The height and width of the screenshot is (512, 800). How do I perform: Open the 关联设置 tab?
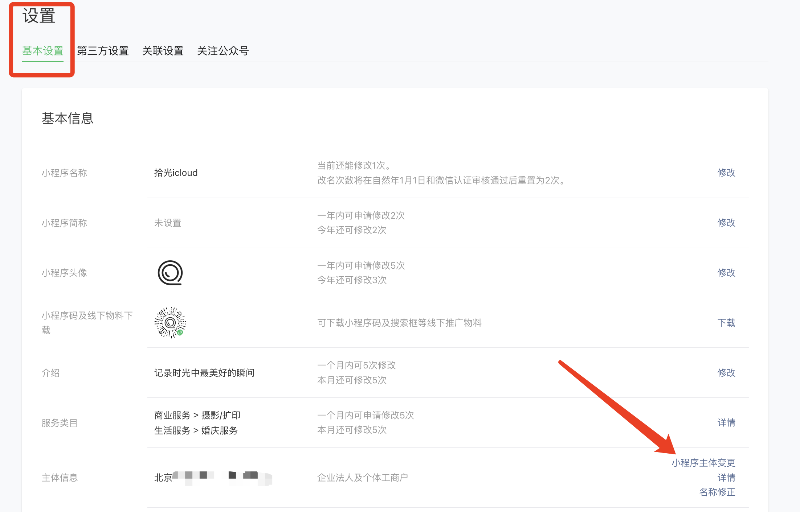[x=163, y=51]
